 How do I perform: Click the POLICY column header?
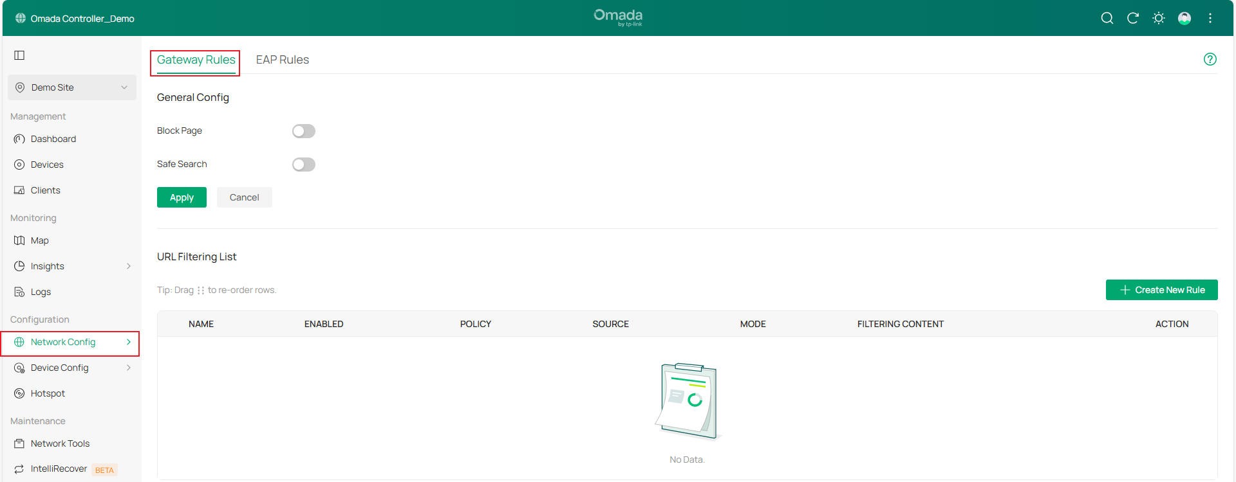tap(476, 324)
